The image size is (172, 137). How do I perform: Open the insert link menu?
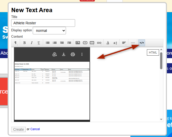tap(99, 43)
